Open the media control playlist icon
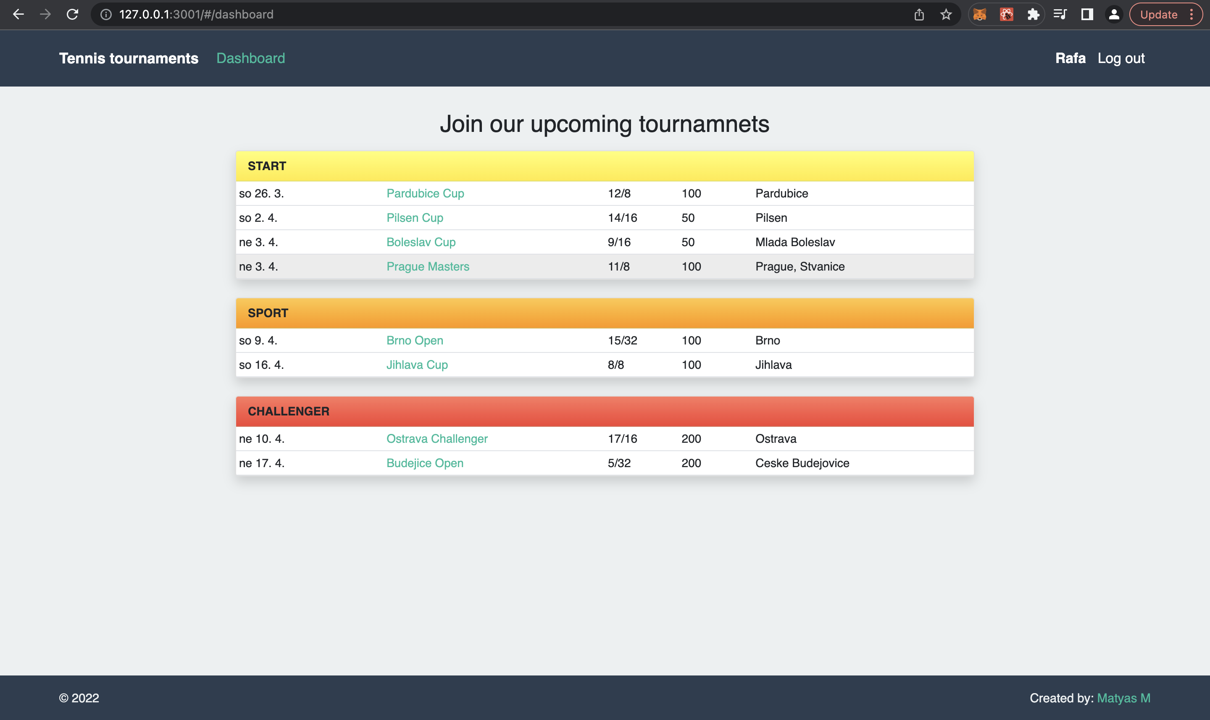 pyautogui.click(x=1060, y=15)
